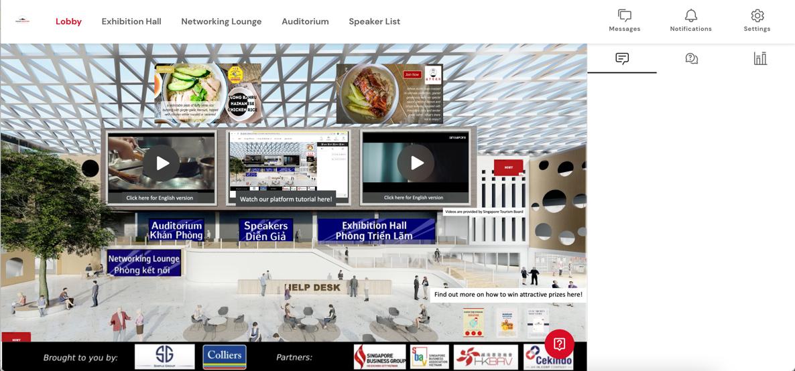The image size is (795, 371).
Task: Open the Networking Lounge tab
Action: 222,21
